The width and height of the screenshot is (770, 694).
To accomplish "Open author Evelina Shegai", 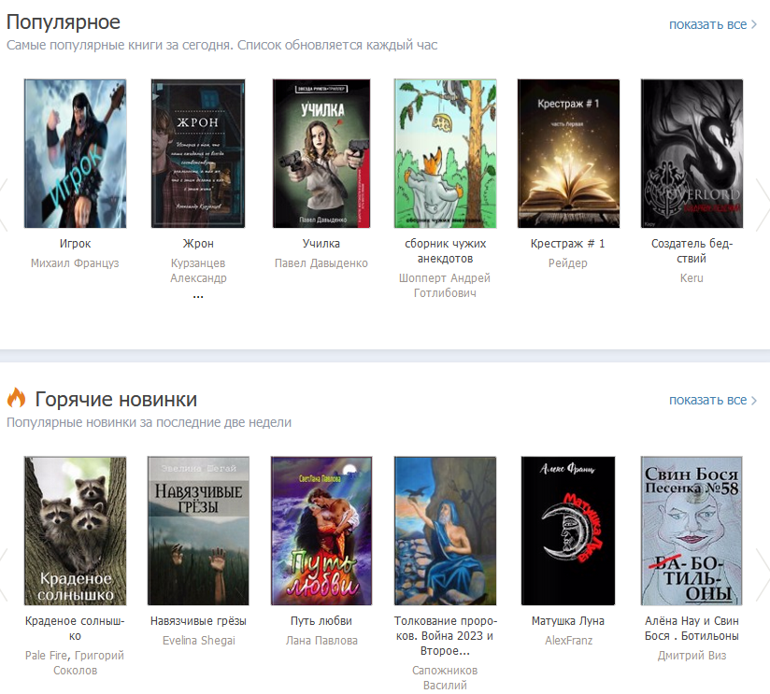I will point(198,641).
